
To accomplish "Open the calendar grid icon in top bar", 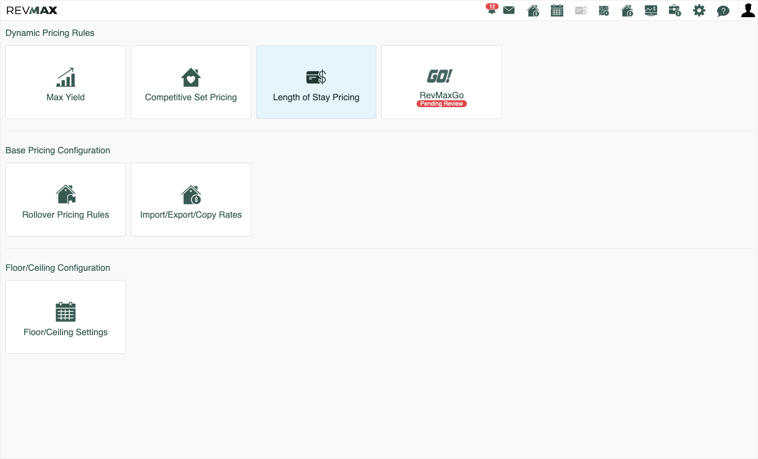I will [x=557, y=10].
